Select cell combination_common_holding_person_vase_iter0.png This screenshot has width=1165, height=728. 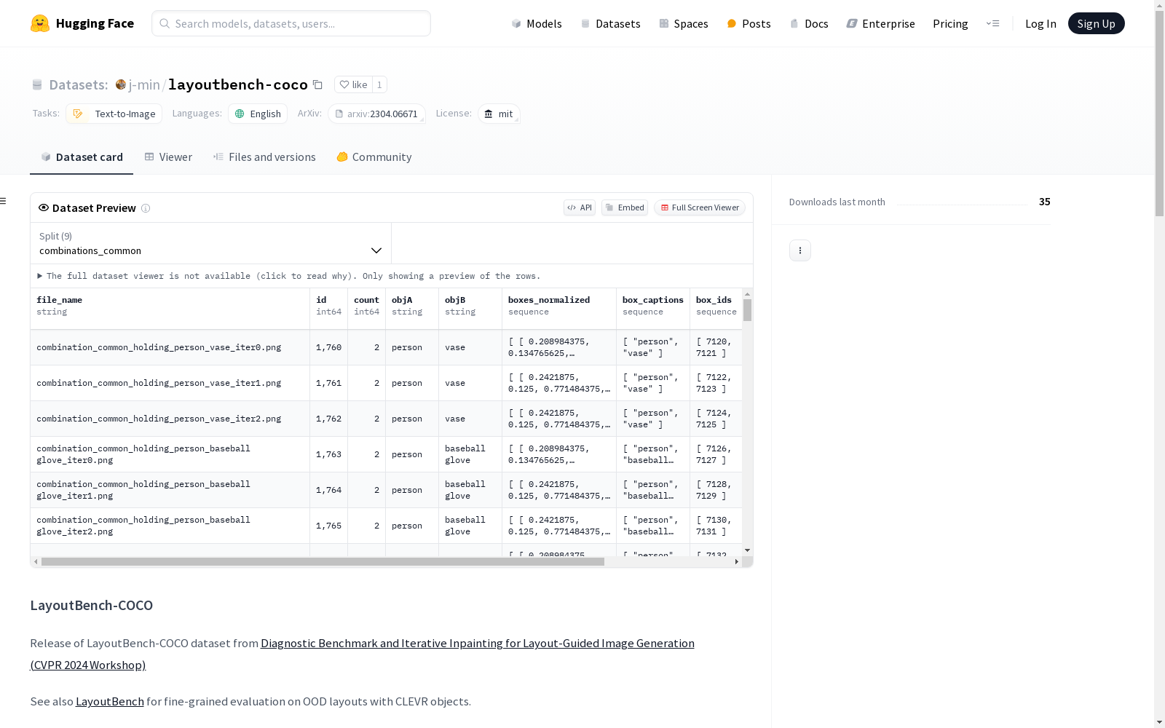(170, 347)
